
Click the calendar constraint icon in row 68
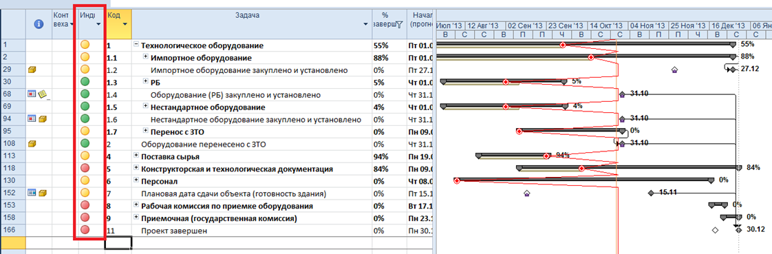32,94
